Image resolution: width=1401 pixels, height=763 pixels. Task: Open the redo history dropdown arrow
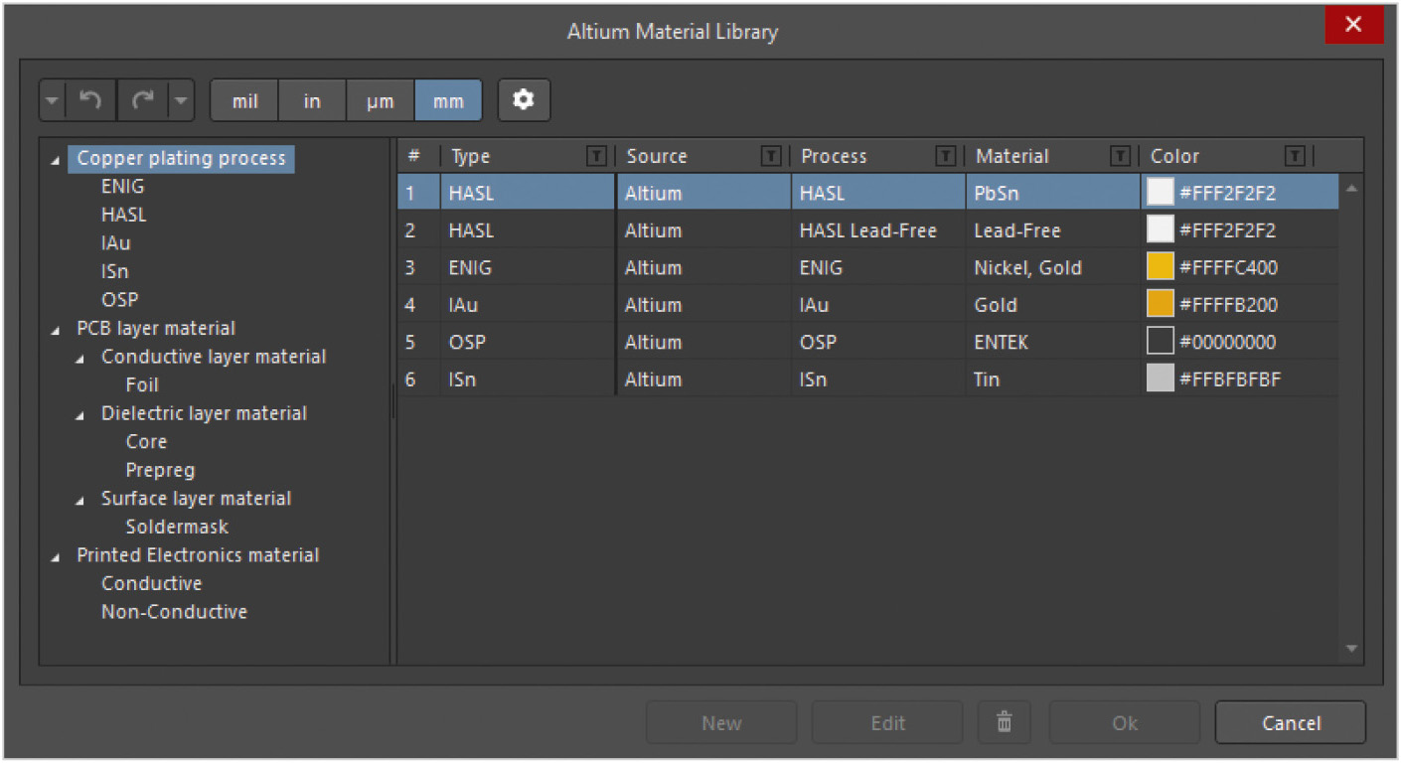coord(180,100)
